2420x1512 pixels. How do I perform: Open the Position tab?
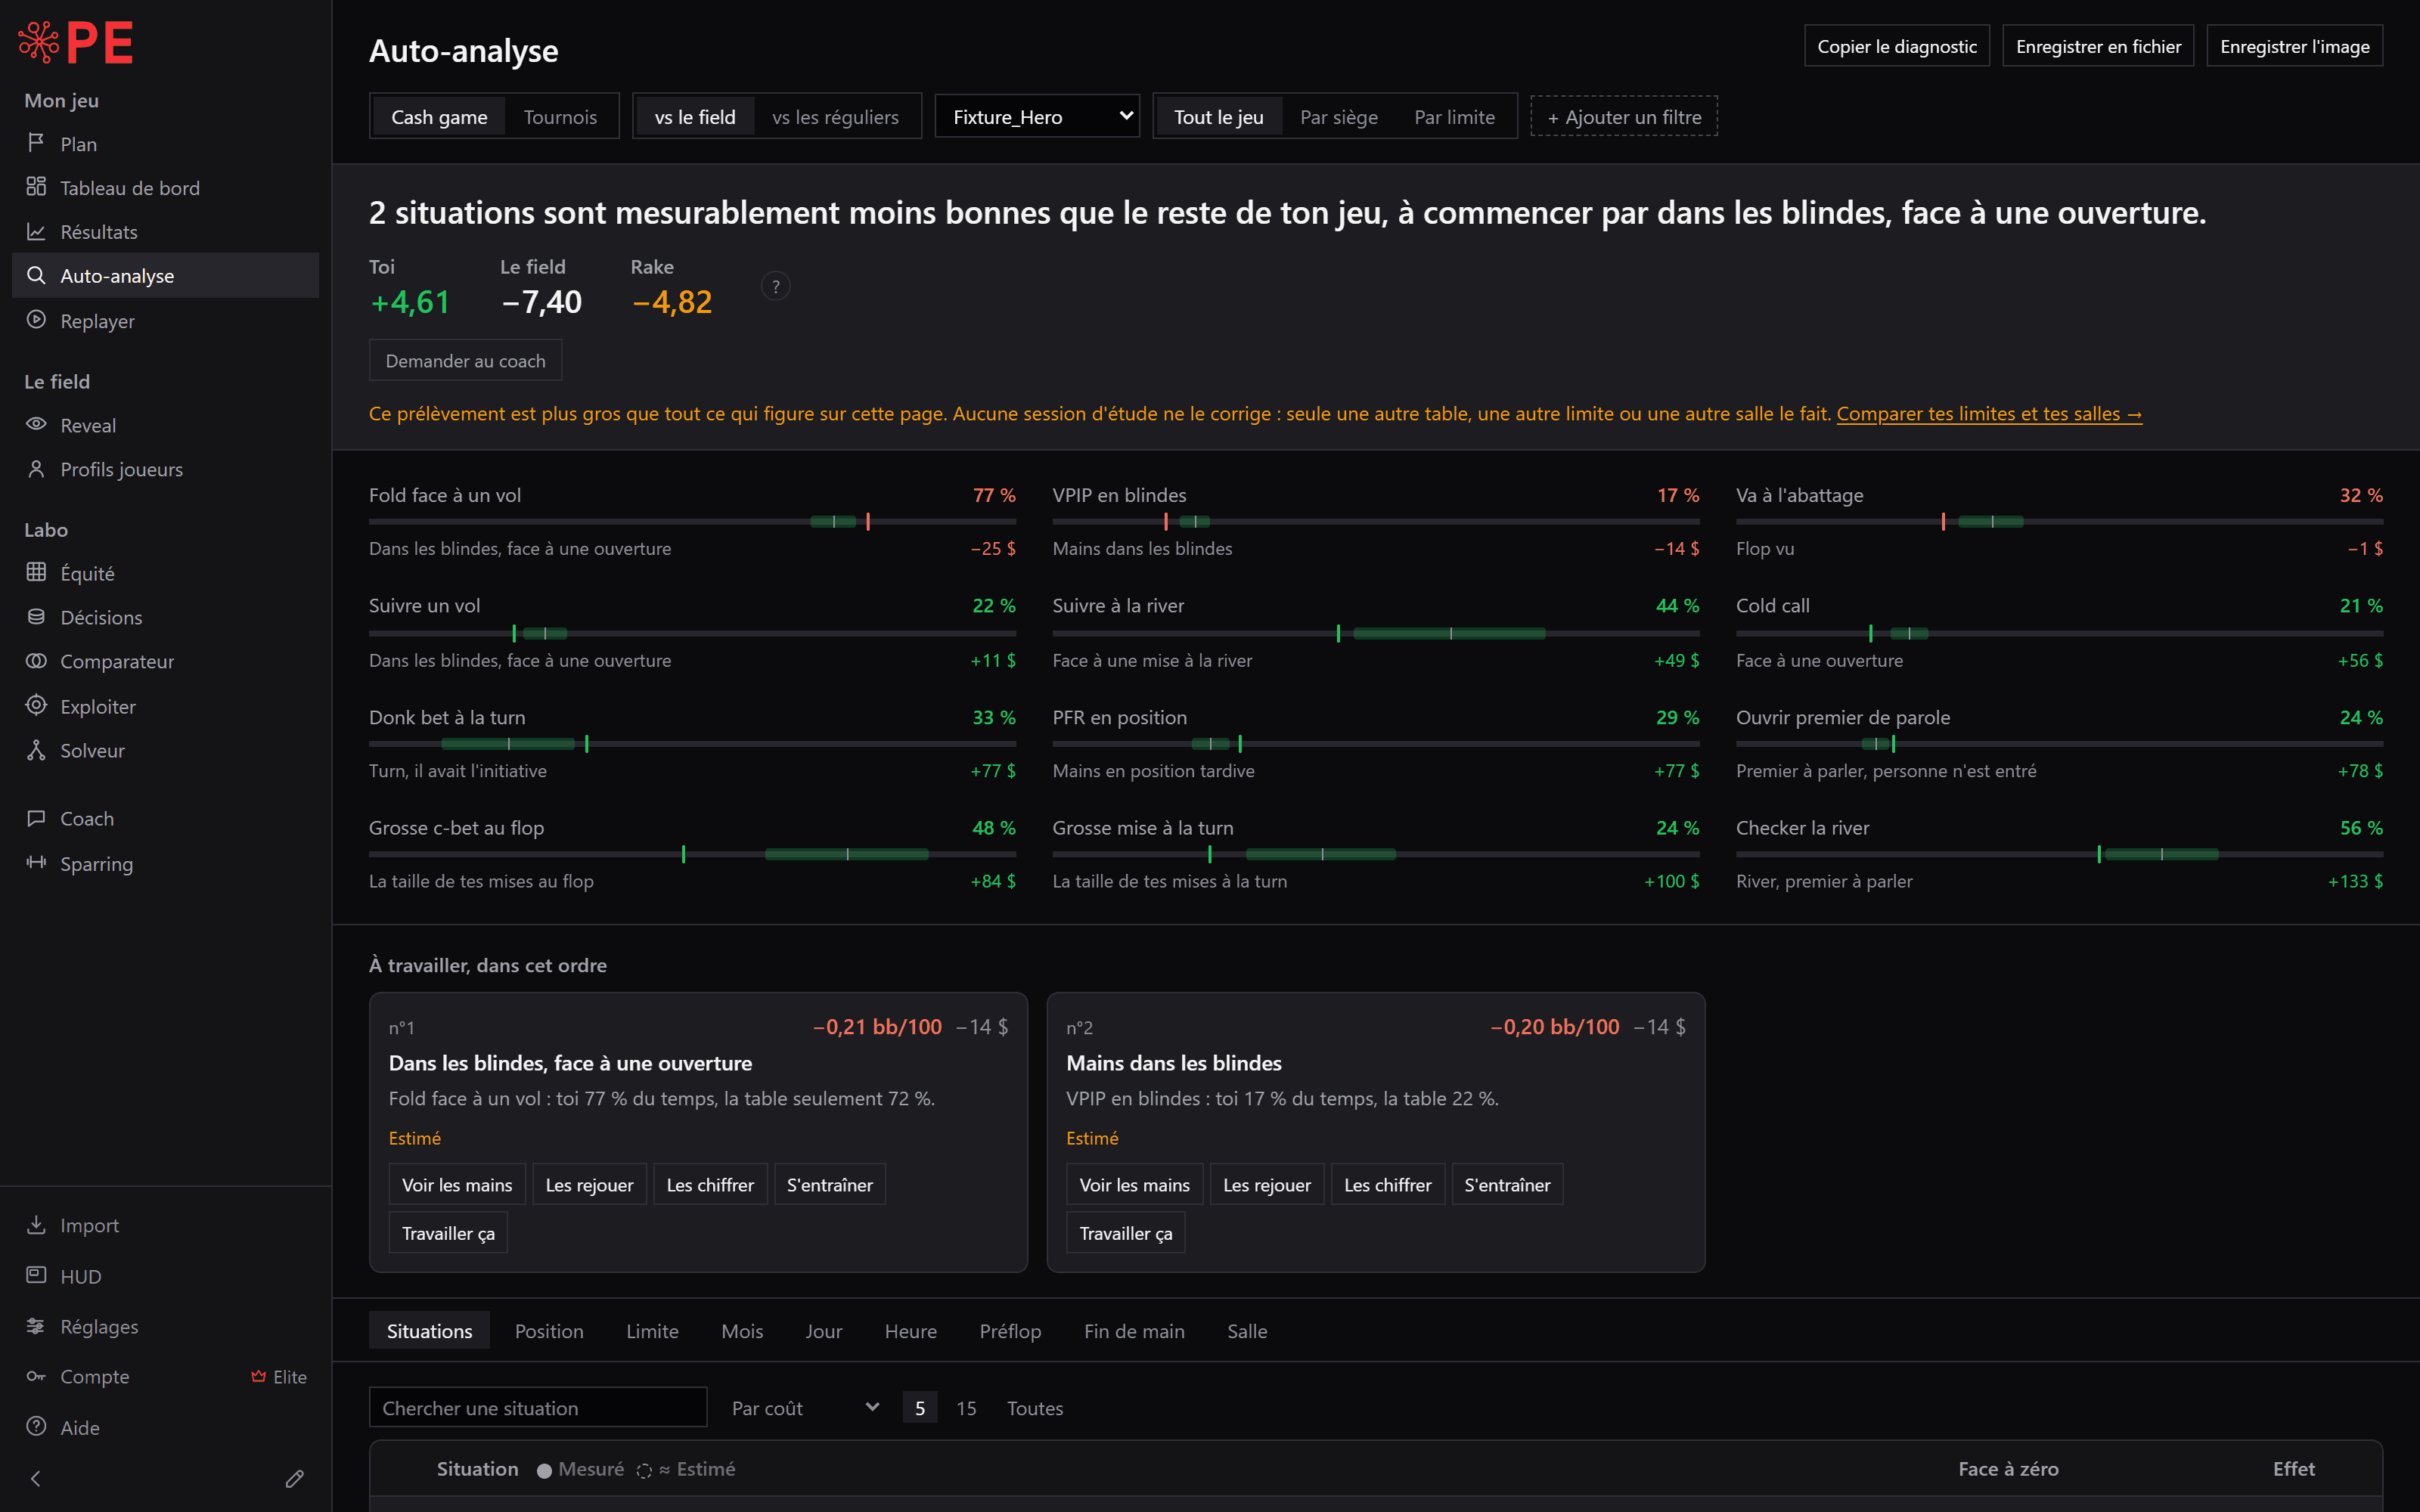[549, 1331]
